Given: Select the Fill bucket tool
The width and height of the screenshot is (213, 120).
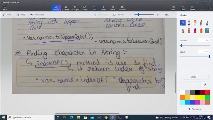Looking at the screenshot, I should click(207, 30).
